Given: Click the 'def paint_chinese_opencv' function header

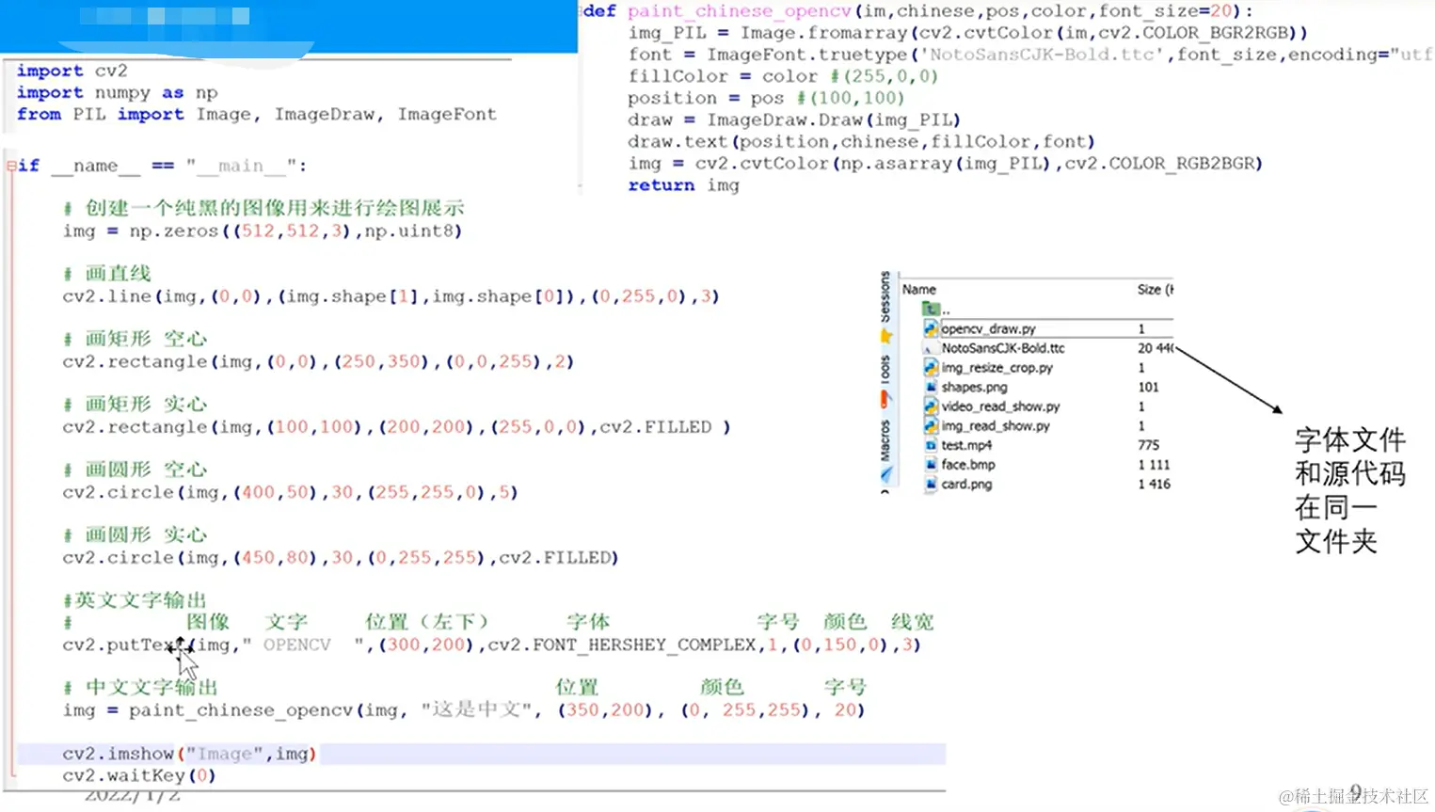Looking at the screenshot, I should 918,11.
